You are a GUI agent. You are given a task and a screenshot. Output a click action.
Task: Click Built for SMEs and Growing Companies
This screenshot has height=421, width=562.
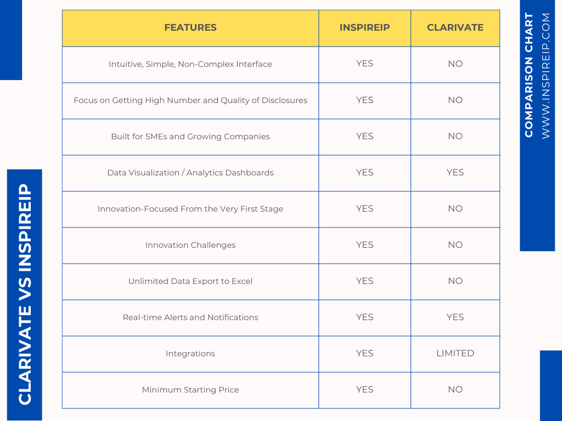(x=190, y=136)
